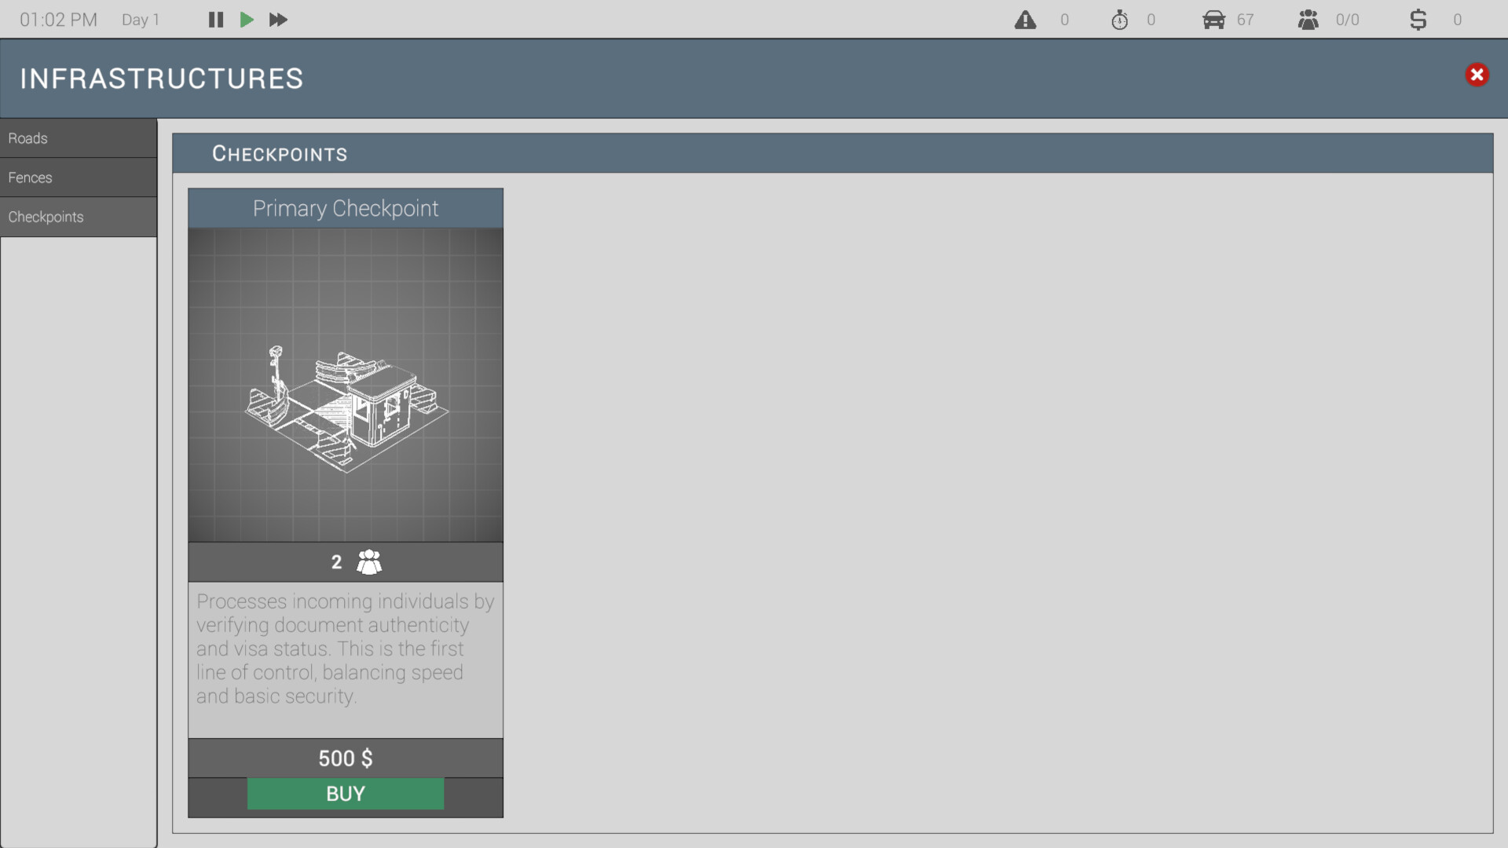Activate fast-forward speed
1508x848 pixels.
(277, 20)
